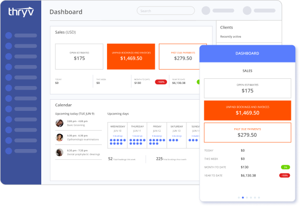The width and height of the screenshot is (300, 207).
Task: Open Thursday Jun 11 bookings link
Action: click(138, 136)
